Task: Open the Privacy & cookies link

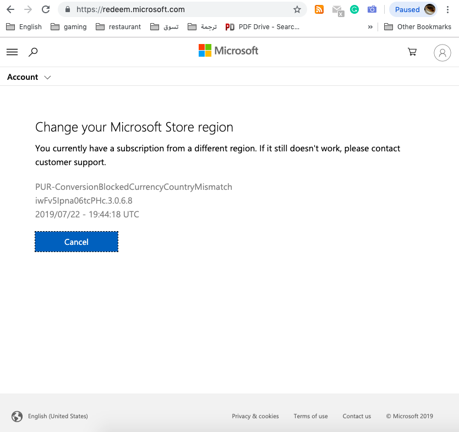Action: 255,416
